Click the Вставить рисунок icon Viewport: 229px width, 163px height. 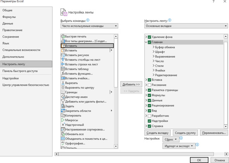click(63, 55)
